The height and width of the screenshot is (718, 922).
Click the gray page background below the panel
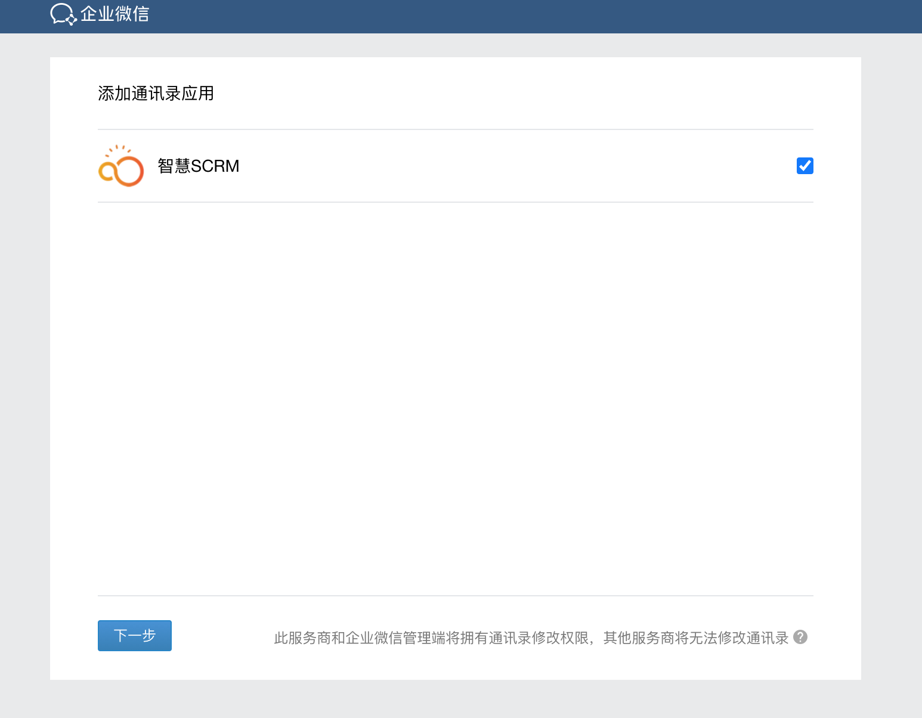coord(453,699)
